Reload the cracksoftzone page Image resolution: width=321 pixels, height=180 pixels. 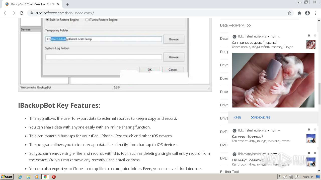pyautogui.click(x=22, y=13)
